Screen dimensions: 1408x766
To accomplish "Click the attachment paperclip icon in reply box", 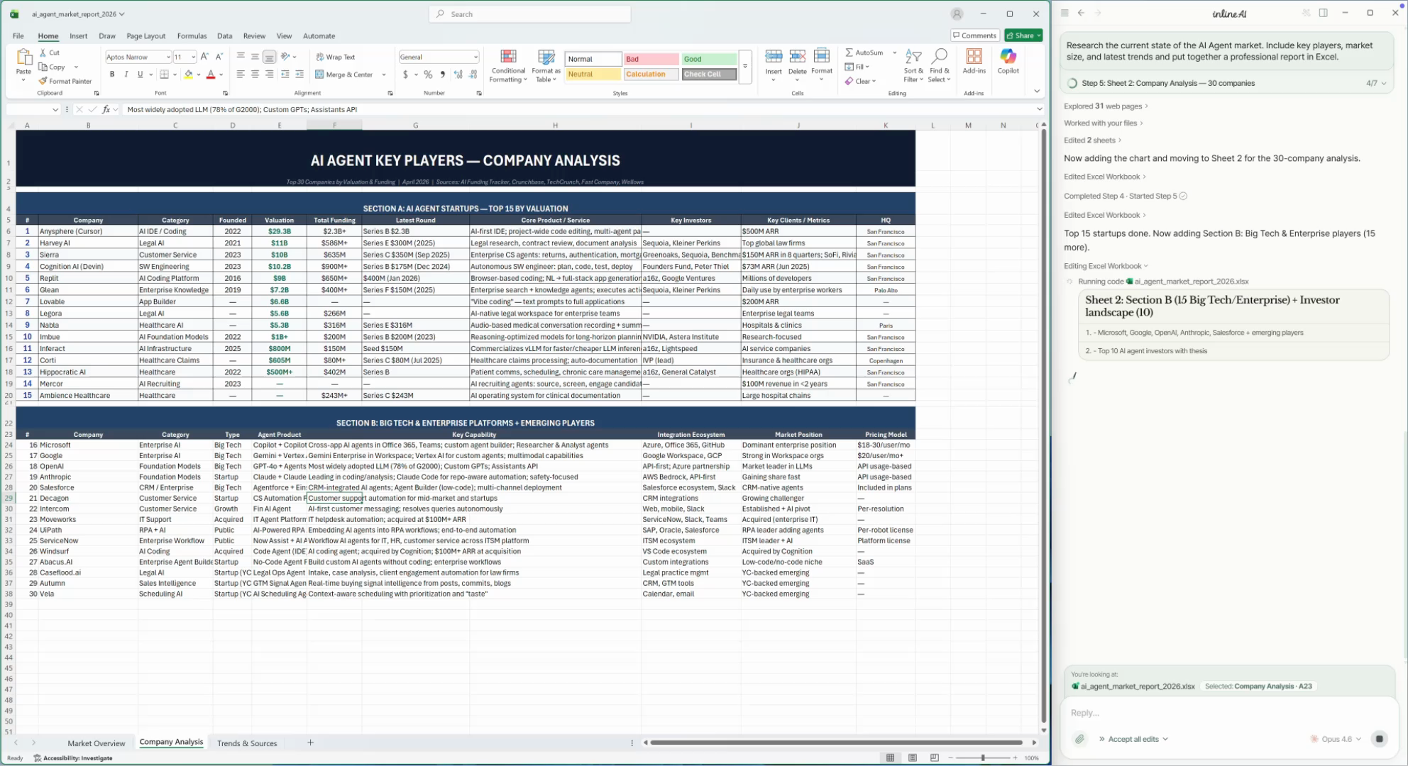I will [1079, 739].
